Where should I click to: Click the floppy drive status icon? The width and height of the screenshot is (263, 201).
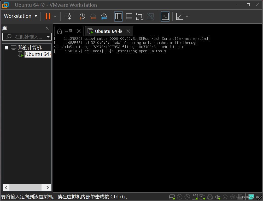click(195, 197)
